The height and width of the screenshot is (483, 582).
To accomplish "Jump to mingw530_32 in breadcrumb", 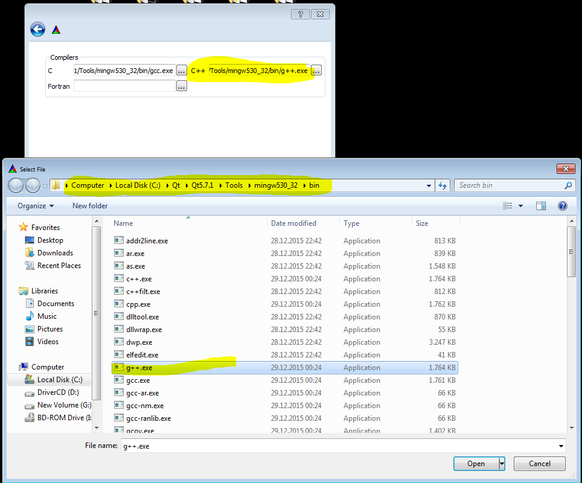I will pos(276,185).
